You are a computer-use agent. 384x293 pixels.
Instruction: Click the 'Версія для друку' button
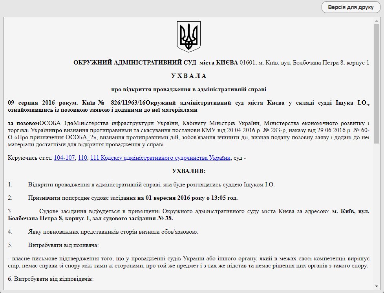coord(350,7)
